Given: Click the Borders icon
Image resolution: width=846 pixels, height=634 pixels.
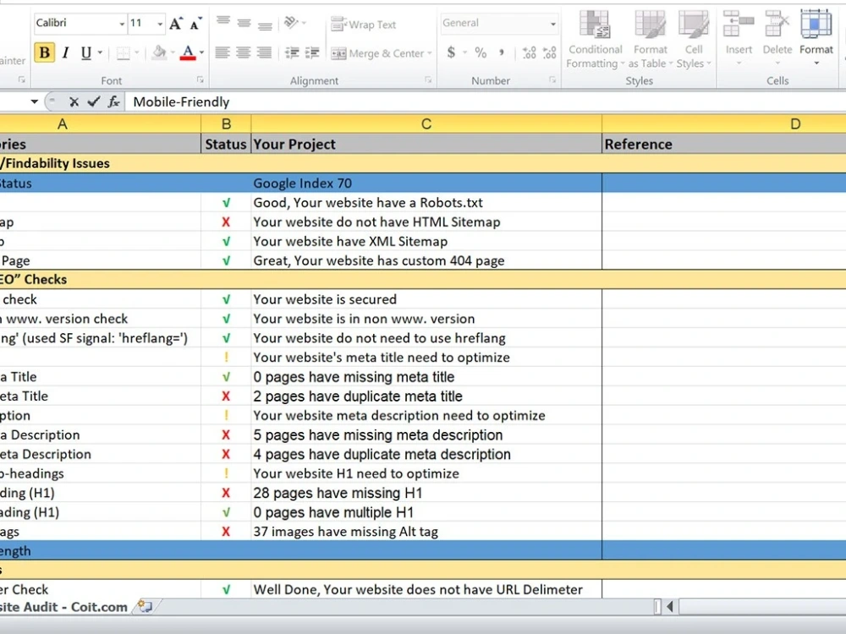Looking at the screenshot, I should [124, 52].
